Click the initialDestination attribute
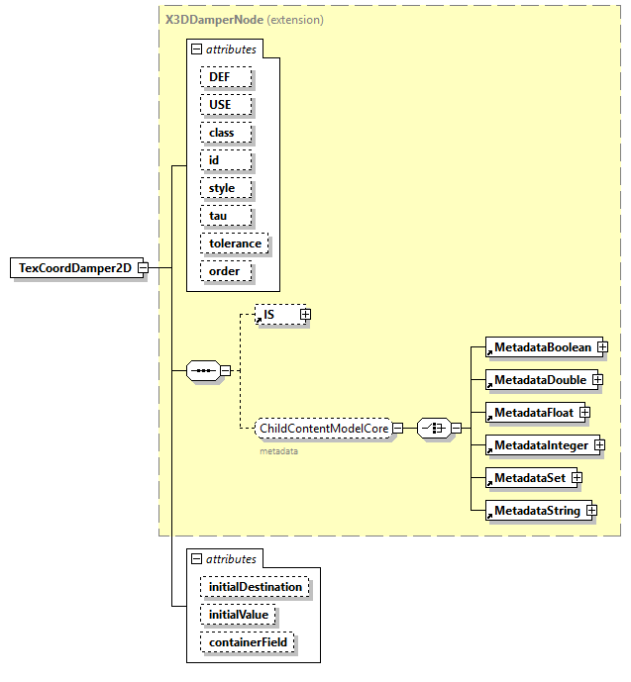 255,587
